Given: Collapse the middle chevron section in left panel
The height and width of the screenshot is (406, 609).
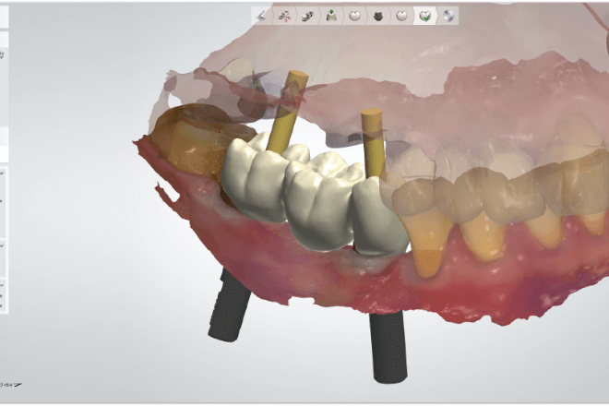Looking at the screenshot, I should 2,246.
